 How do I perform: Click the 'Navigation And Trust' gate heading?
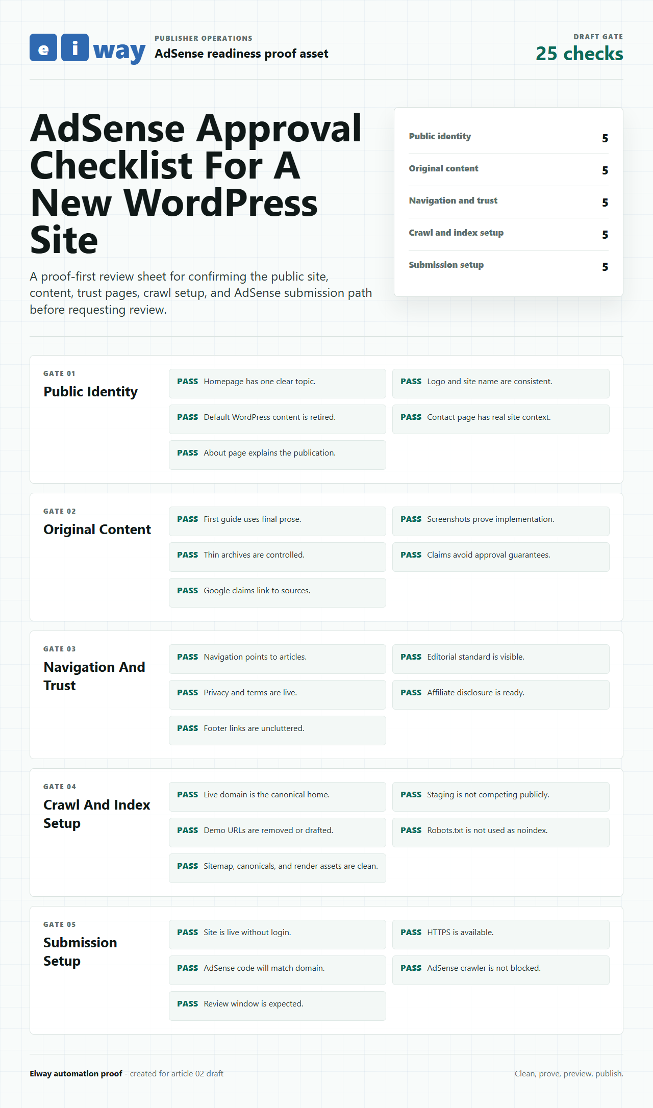[x=94, y=676]
